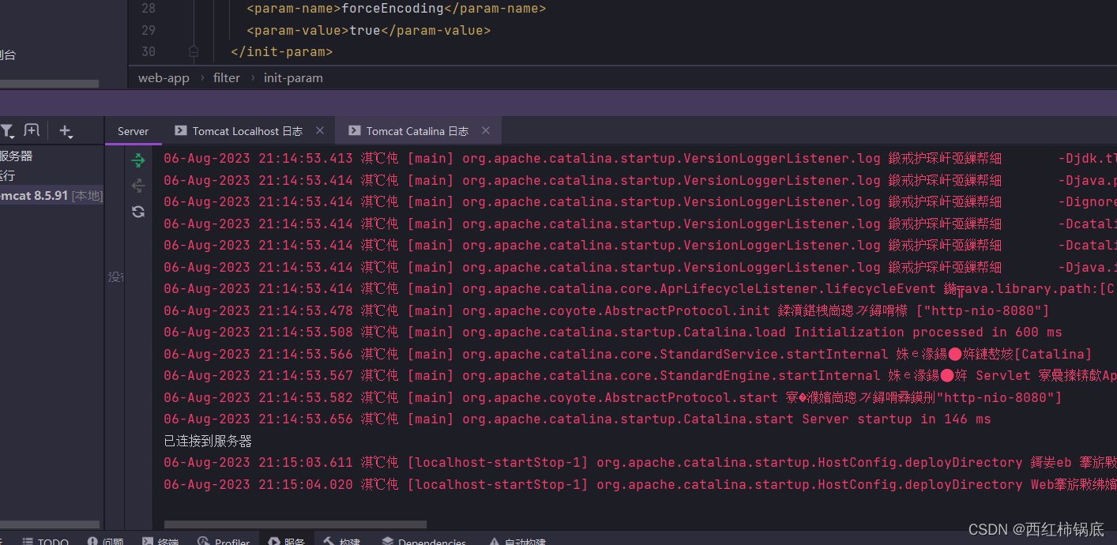Viewport: 1117px width, 545px height.
Task: Click the web-app breadcrumb item
Action: coord(164,77)
